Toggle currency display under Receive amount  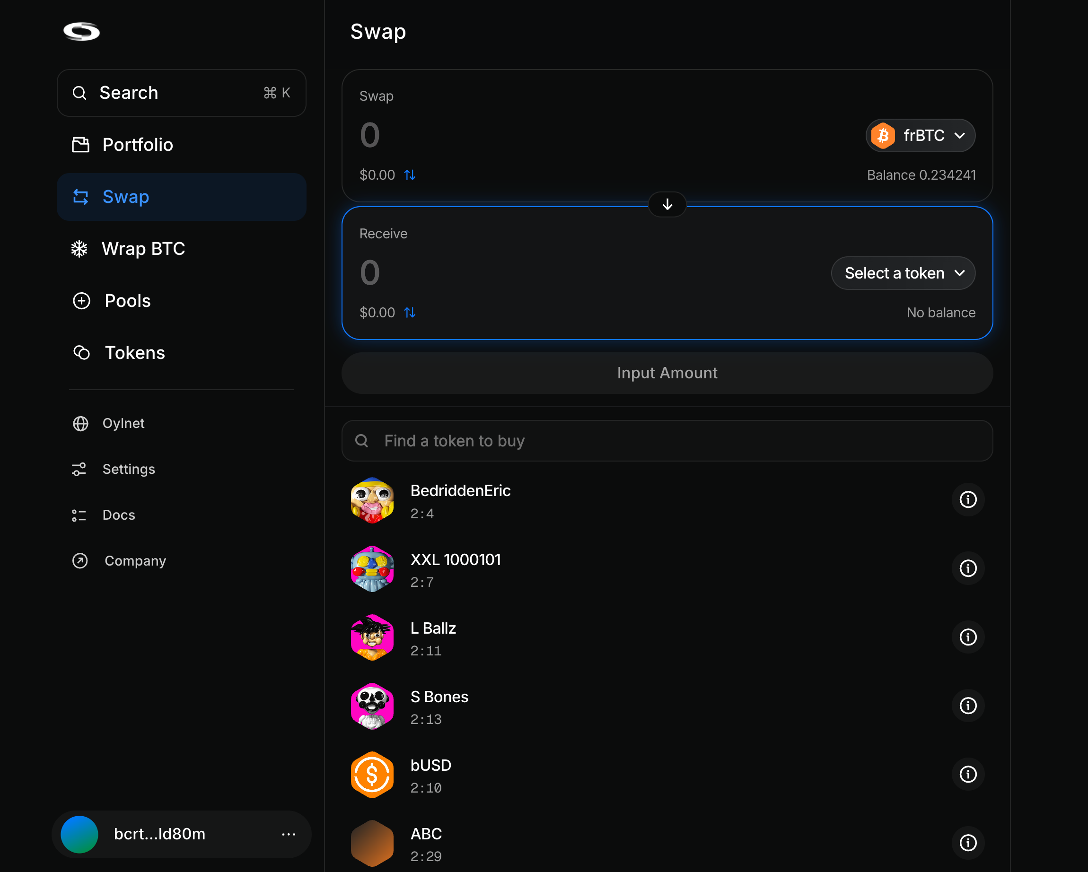410,313
